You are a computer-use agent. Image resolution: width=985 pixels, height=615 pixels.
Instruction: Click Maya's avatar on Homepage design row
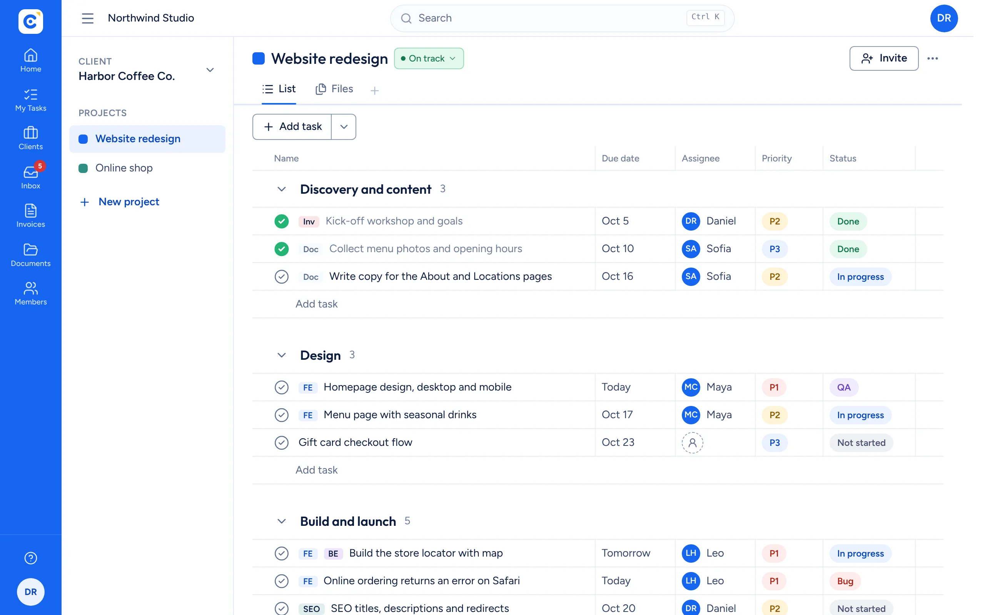[x=691, y=387]
